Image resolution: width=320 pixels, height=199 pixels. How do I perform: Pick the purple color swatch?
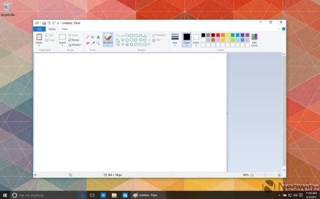247,35
